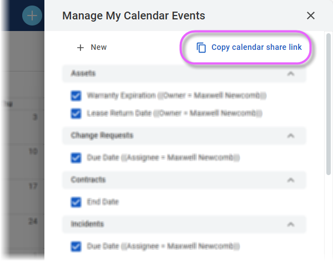Click the round plus button in sidebar

pos(32,16)
